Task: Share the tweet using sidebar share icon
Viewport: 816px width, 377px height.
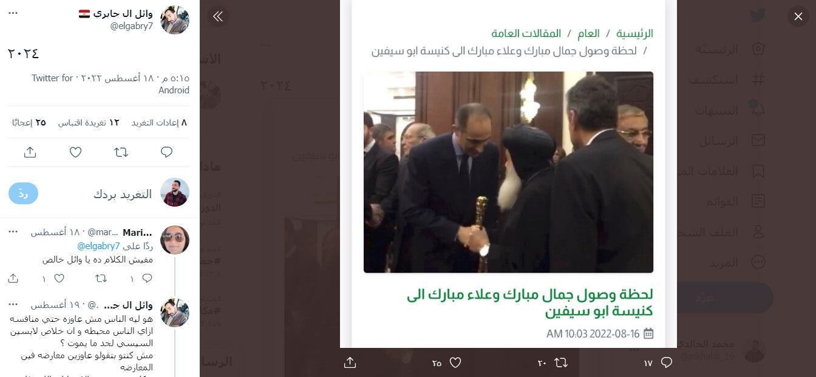Action: (x=30, y=152)
